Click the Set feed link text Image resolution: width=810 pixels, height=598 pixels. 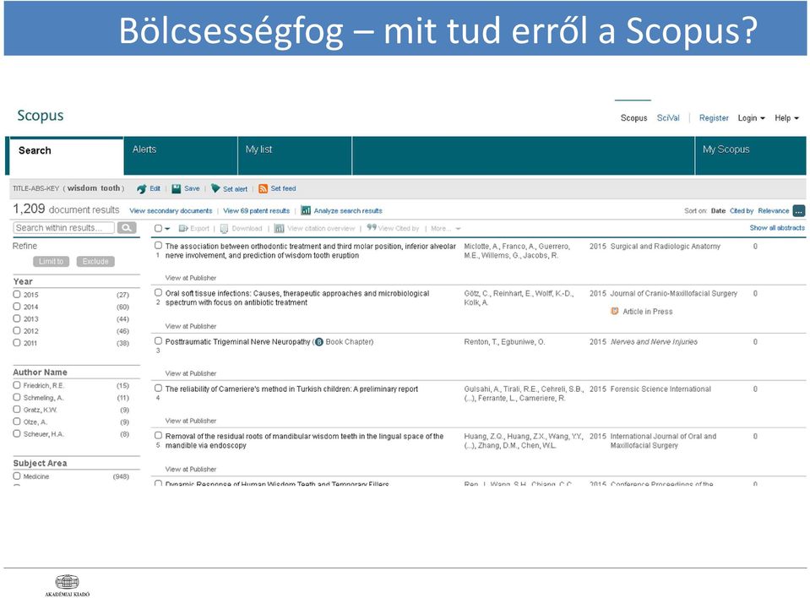[283, 188]
